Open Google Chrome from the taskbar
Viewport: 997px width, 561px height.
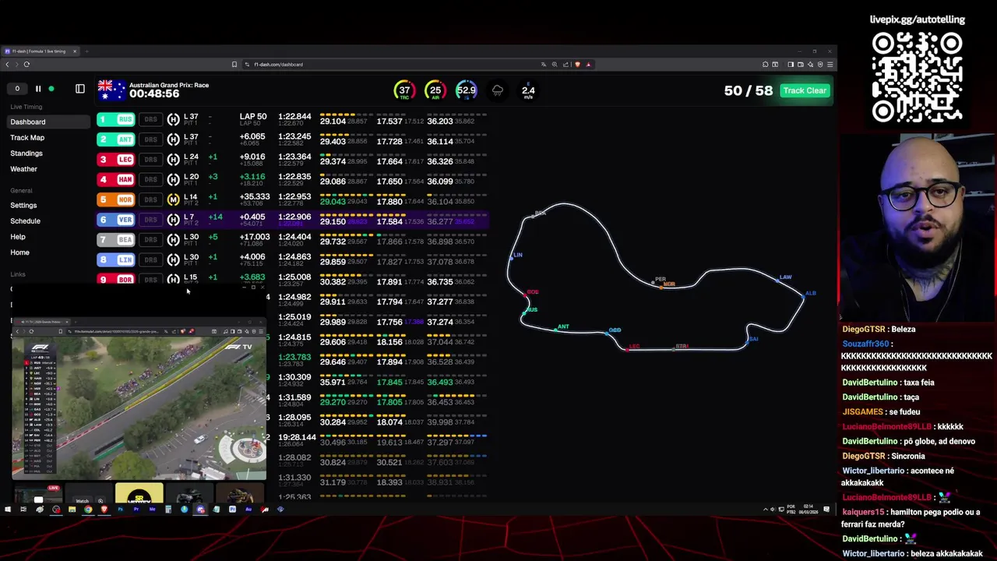click(88, 510)
